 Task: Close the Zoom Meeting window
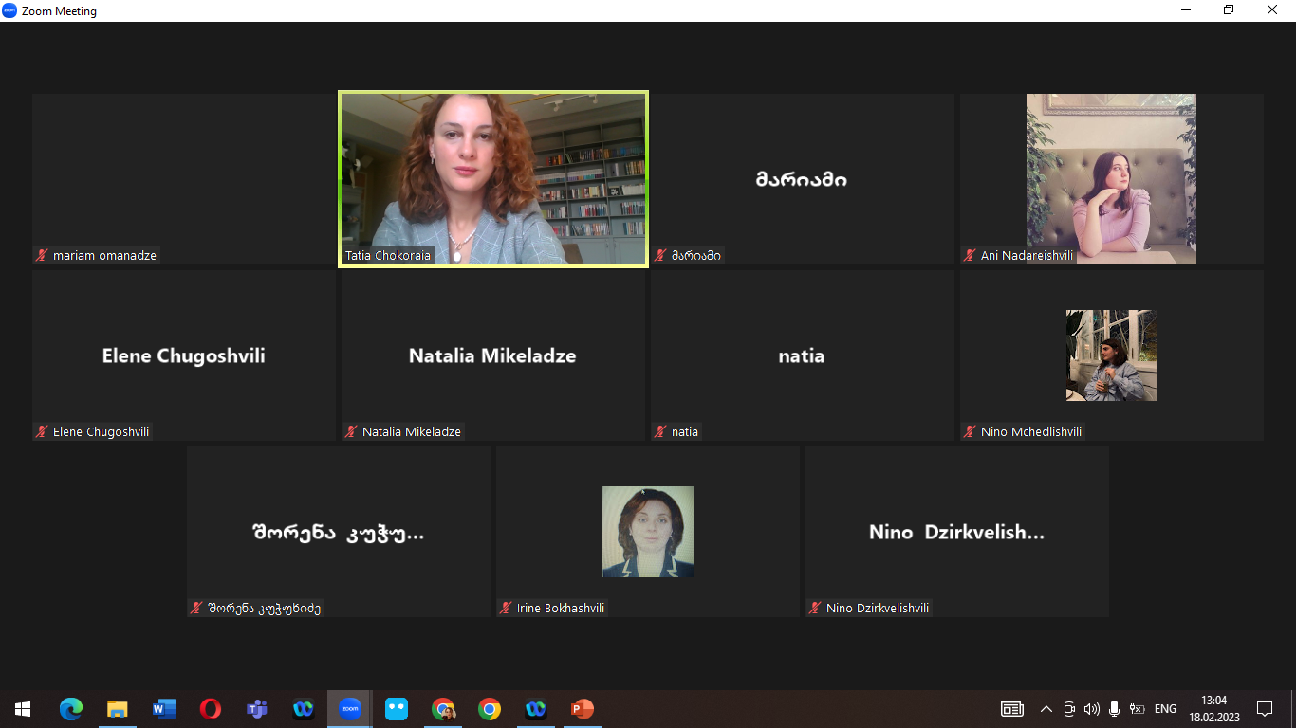coord(1272,10)
